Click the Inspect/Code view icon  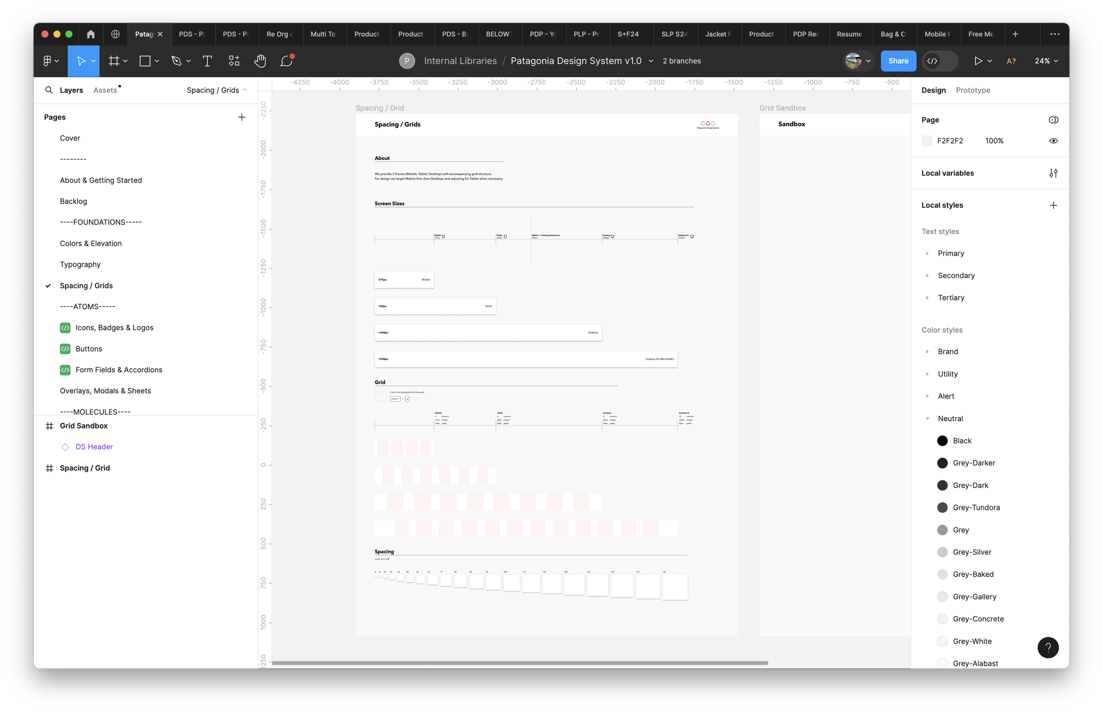point(933,60)
